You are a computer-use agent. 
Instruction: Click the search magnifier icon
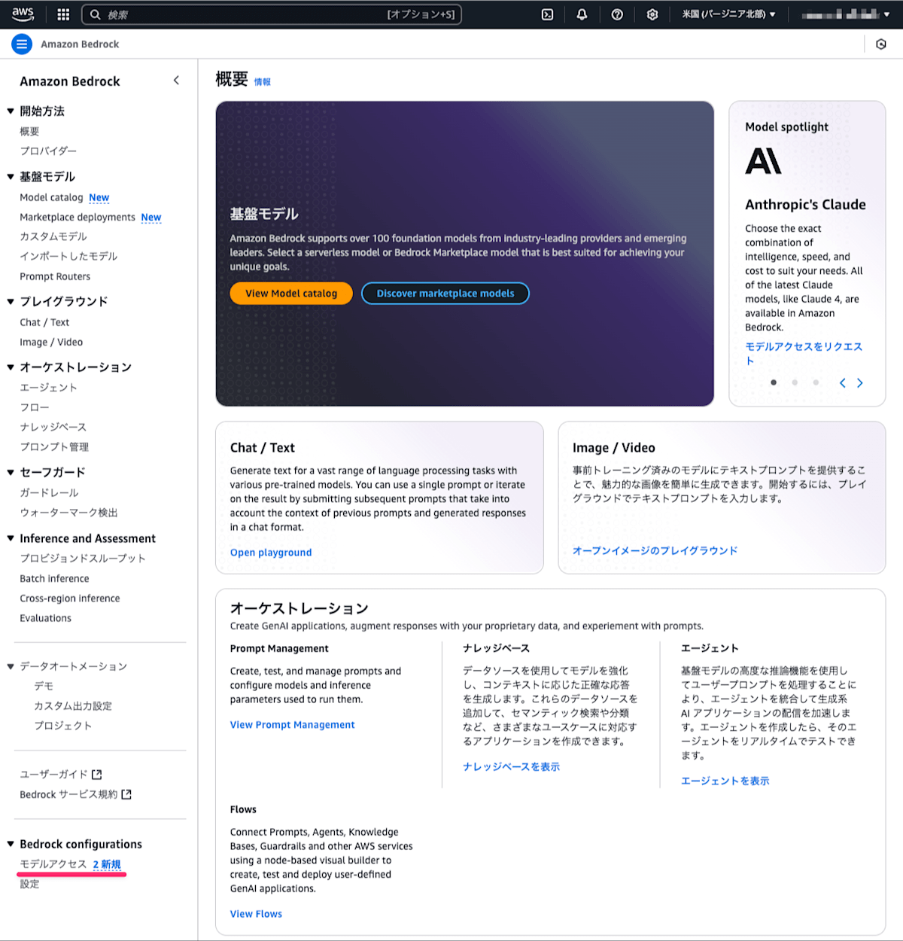[x=96, y=14]
